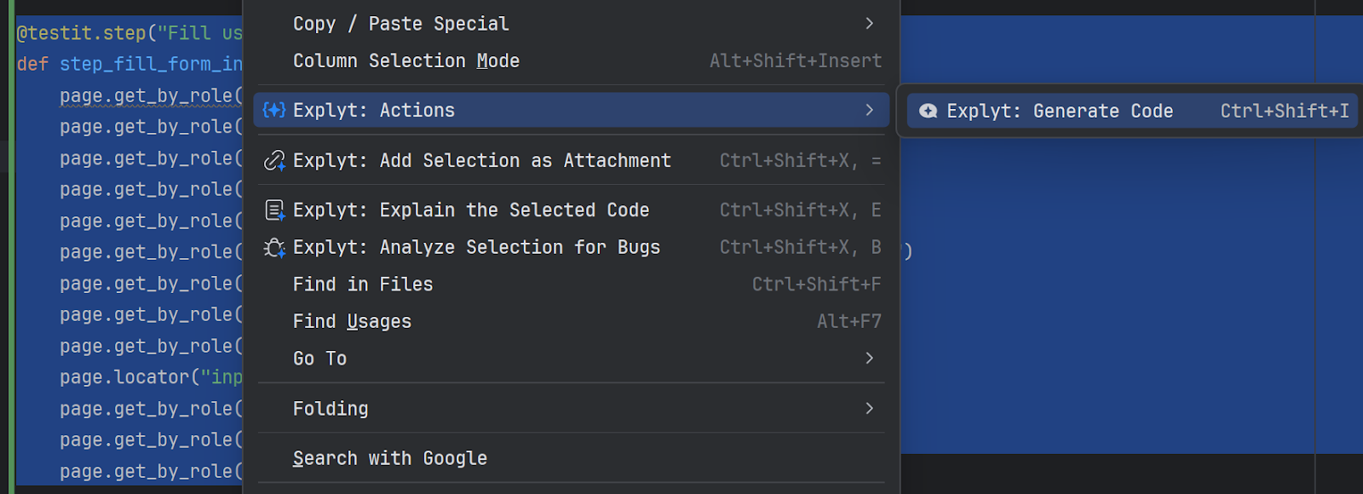Viewport: 1363px width, 494px height.
Task: Click the Analyze for Bugs bug icon
Action: pyautogui.click(x=273, y=248)
